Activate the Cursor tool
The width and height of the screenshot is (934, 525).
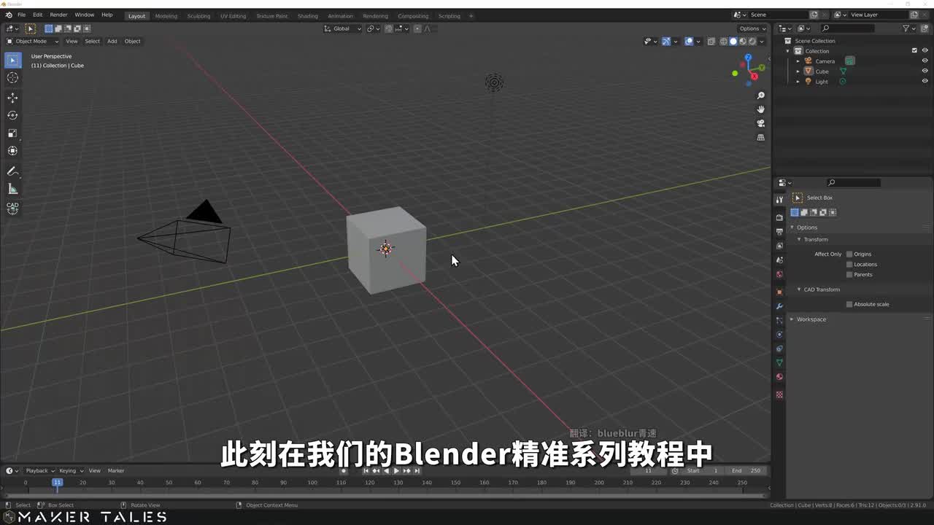point(12,78)
